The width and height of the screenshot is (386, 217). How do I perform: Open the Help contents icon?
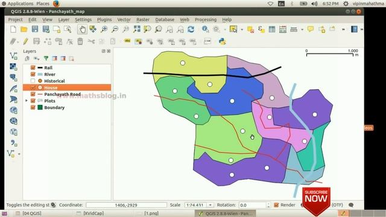354,30
